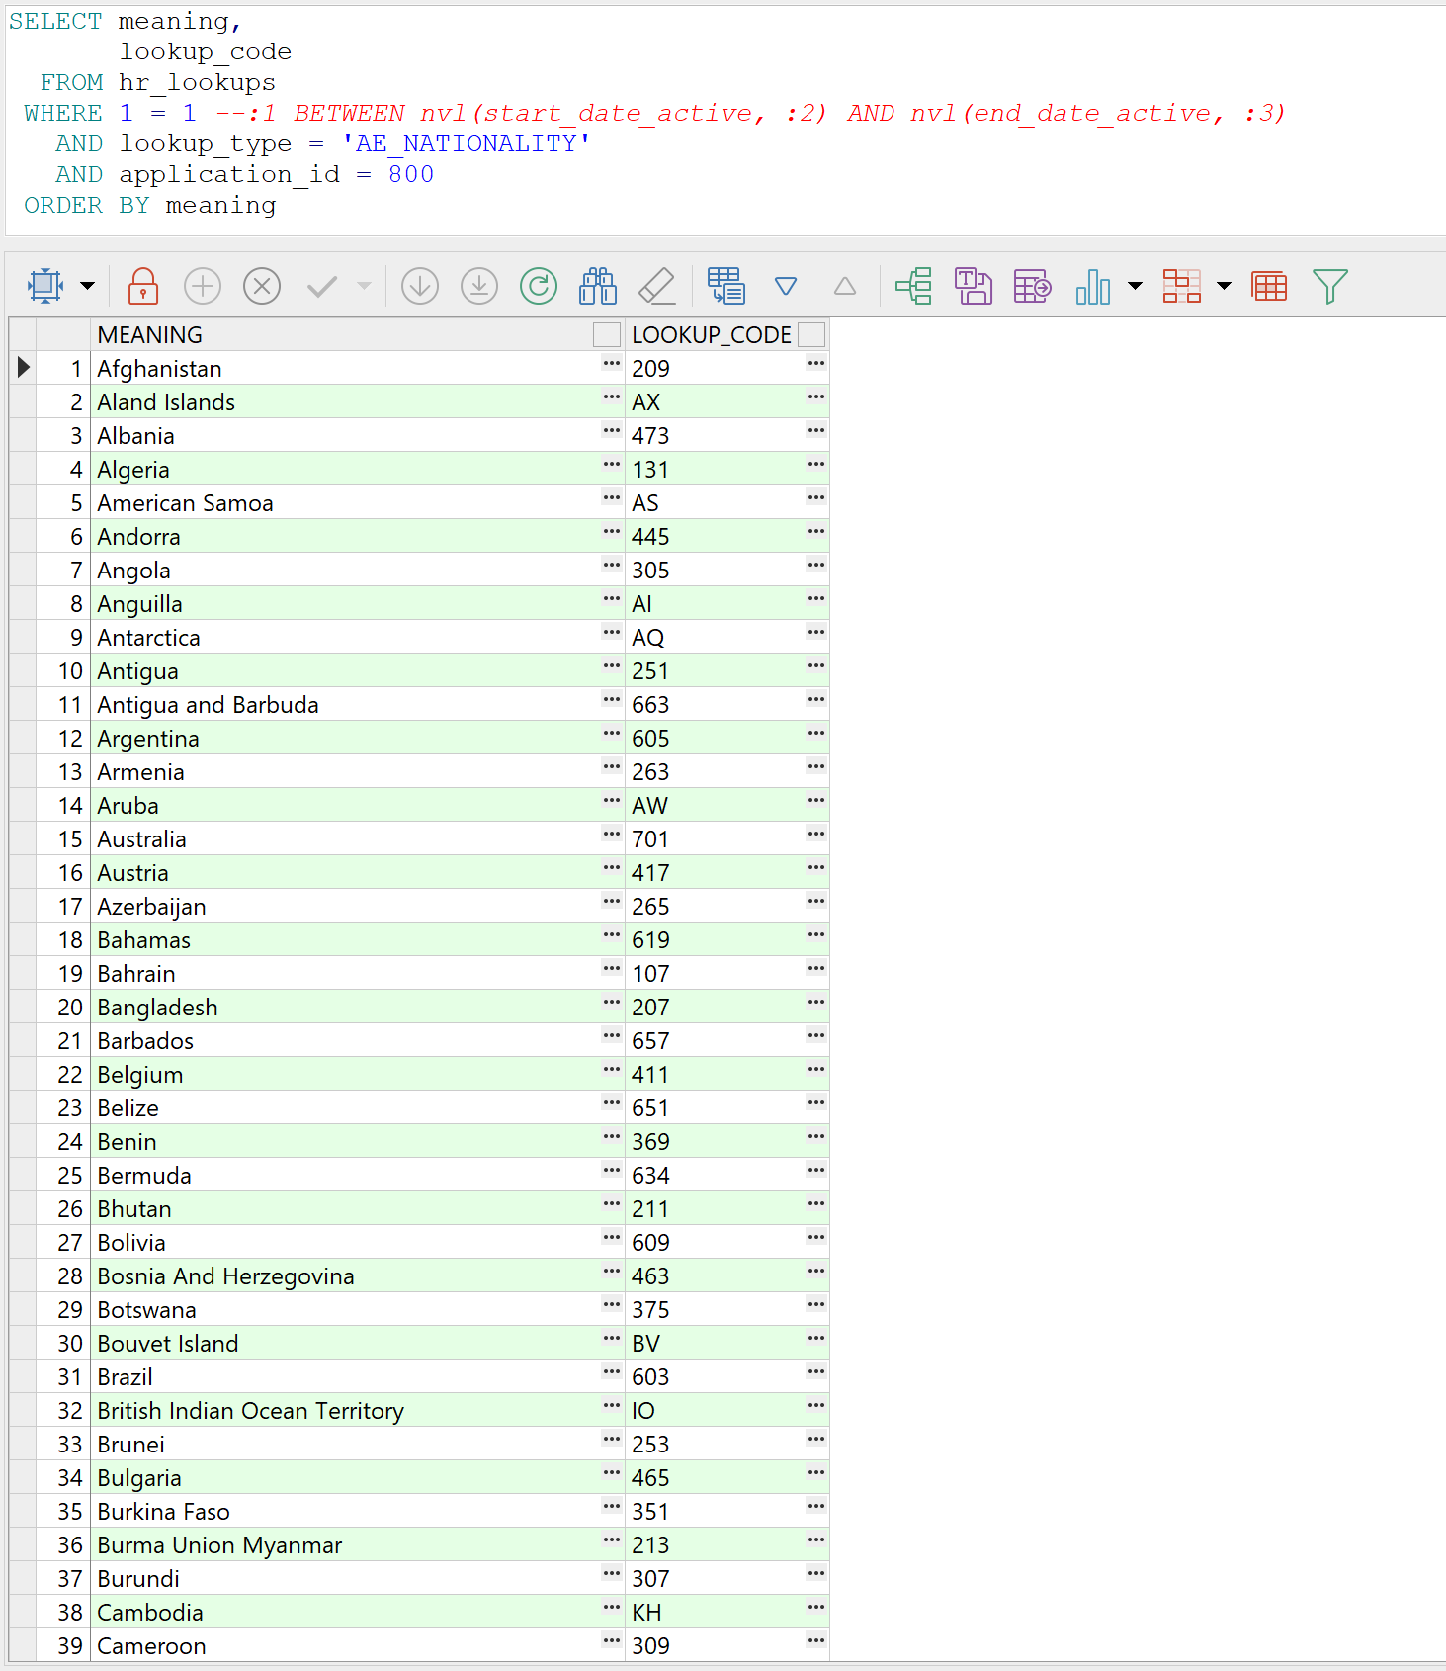The width and height of the screenshot is (1446, 1671).
Task: Expand the bar chart dropdown arrow
Action: (1136, 287)
